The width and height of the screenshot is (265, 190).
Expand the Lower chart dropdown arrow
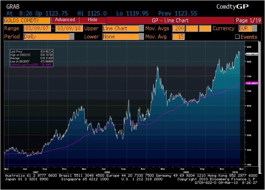click(141, 37)
